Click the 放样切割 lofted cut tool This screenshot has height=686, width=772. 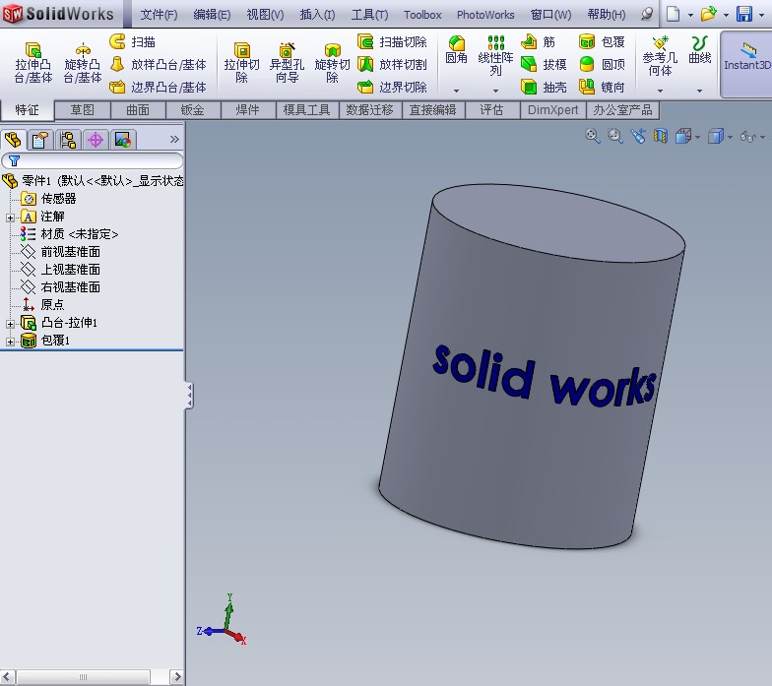pos(392,65)
